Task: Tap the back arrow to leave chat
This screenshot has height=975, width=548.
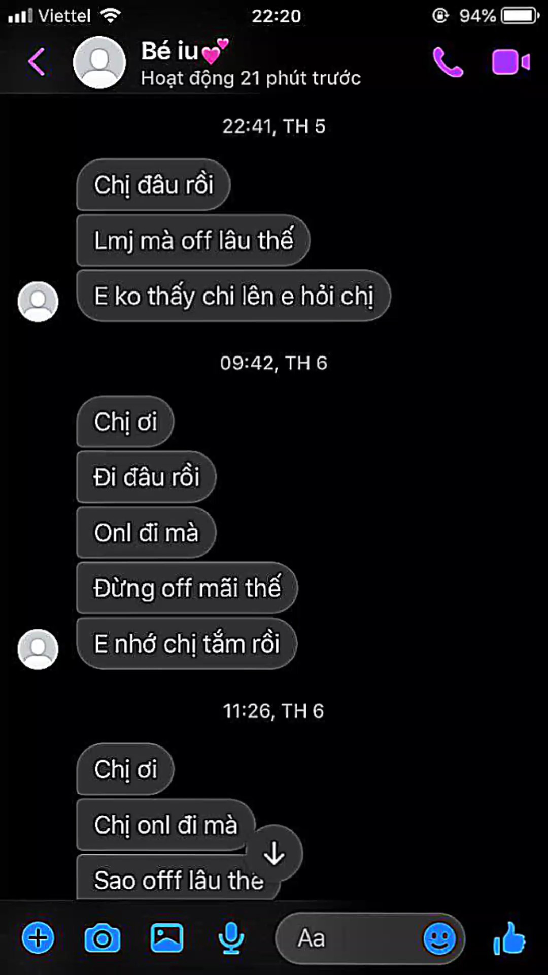Action: [37, 62]
